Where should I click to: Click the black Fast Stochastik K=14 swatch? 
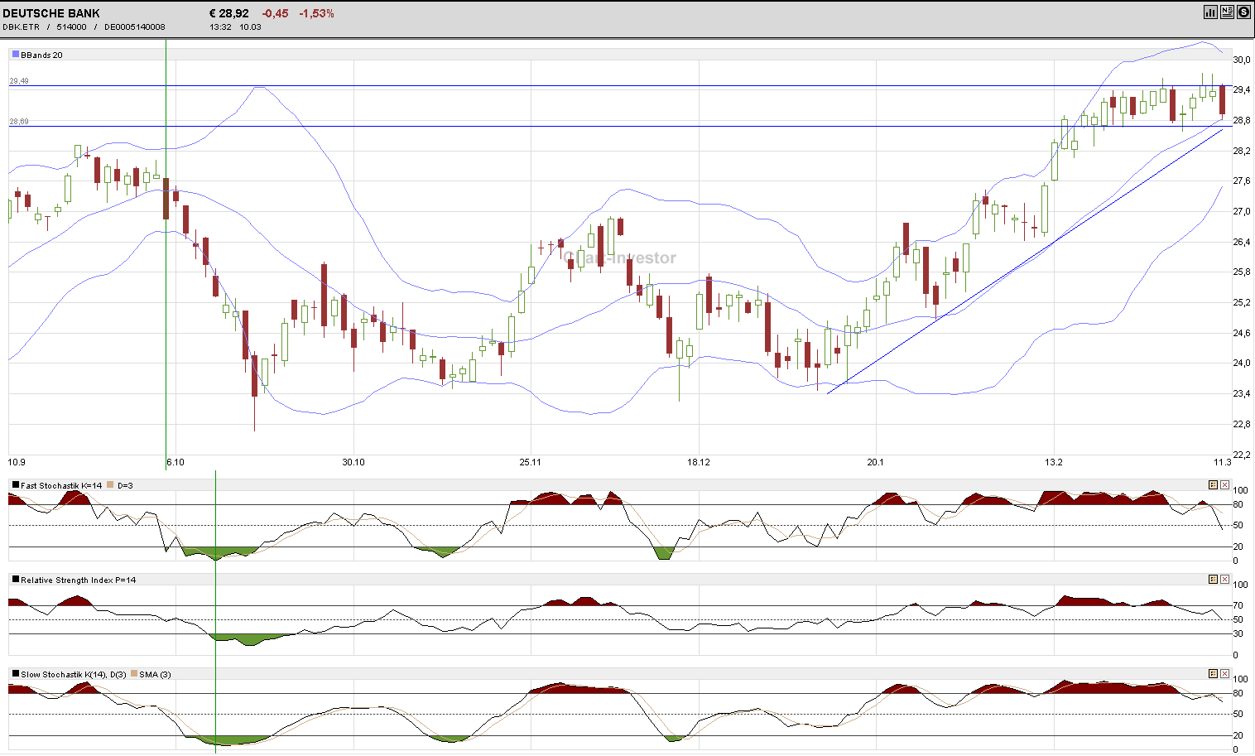(x=16, y=485)
